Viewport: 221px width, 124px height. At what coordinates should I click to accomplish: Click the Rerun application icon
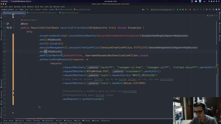coord(177,10)
